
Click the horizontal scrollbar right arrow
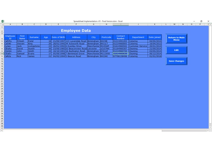click(208, 131)
